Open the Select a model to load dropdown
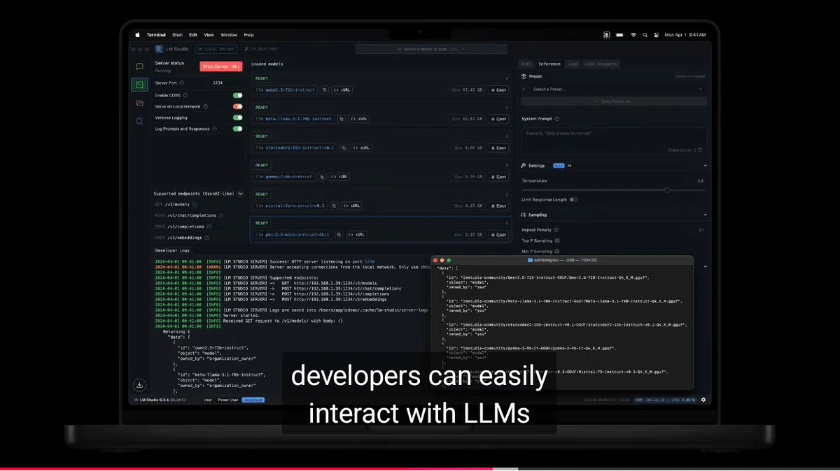The height and width of the screenshot is (471, 840). (431, 50)
